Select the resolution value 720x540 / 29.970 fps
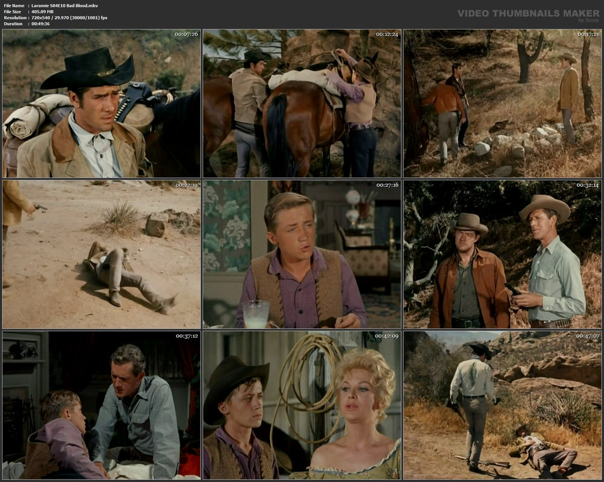 [x=69, y=17]
